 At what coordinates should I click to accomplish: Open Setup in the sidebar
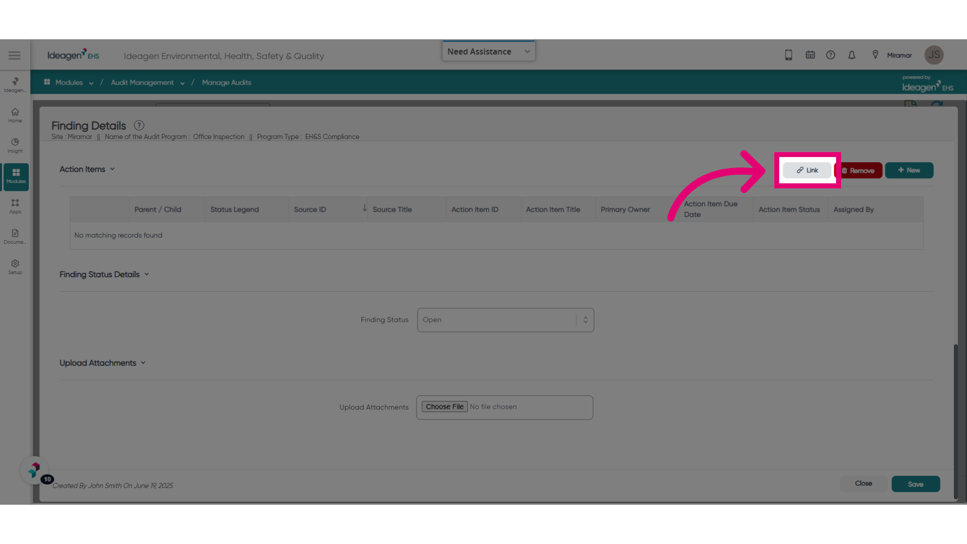pyautogui.click(x=15, y=267)
